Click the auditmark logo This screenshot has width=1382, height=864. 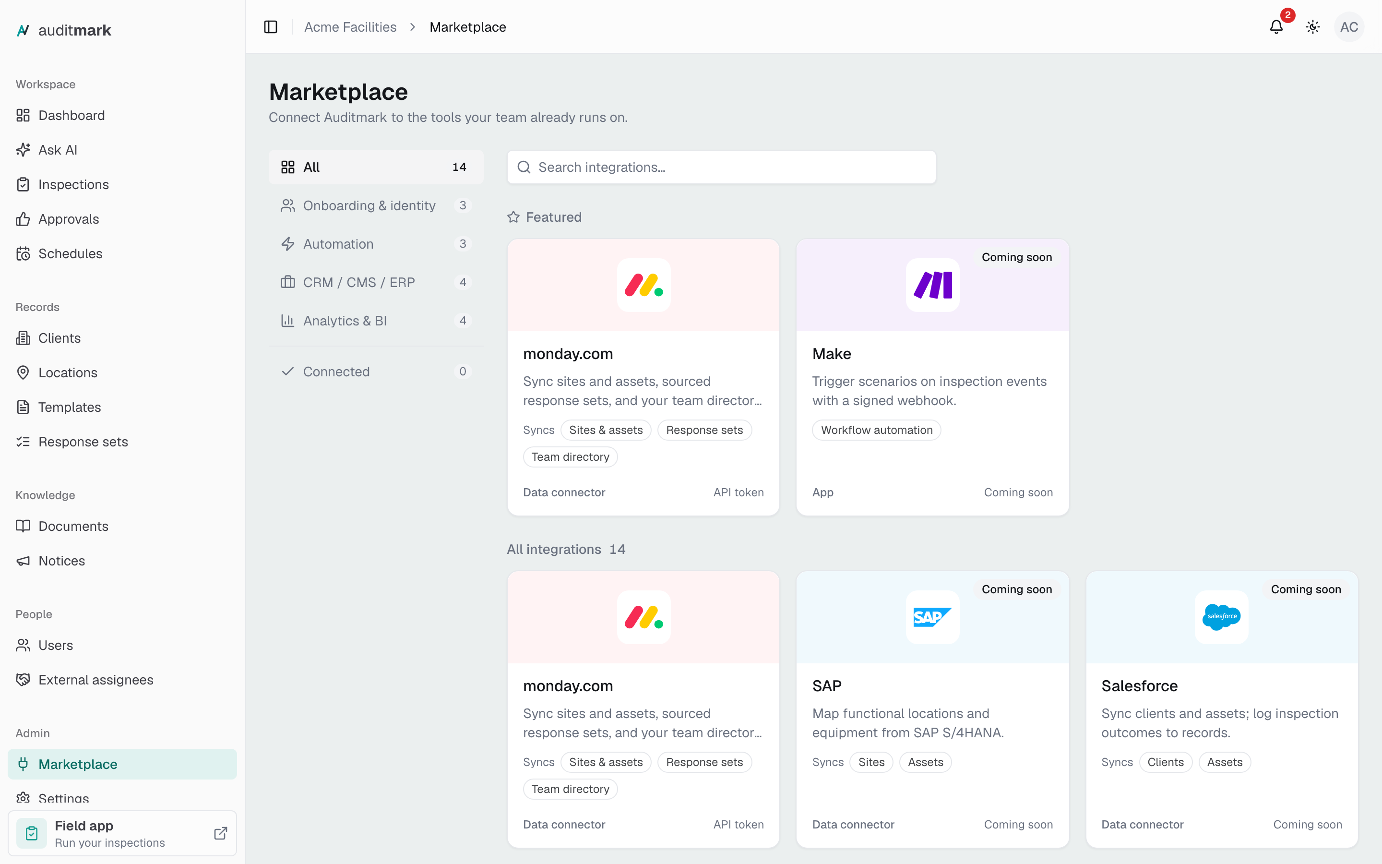pyautogui.click(x=63, y=30)
